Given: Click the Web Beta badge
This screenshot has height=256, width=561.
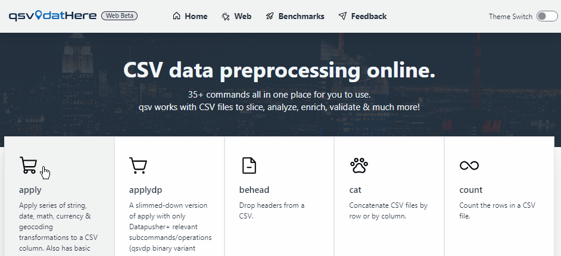Looking at the screenshot, I should (120, 16).
